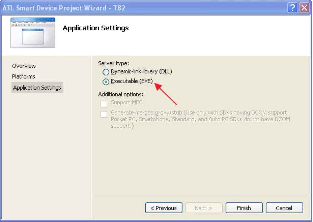This screenshot has width=313, height=222.
Task: Open the Overview wizard page
Action: (24, 66)
